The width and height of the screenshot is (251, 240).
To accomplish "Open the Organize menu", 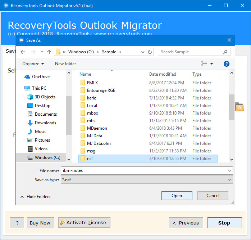I will pyautogui.click(x=33, y=64).
